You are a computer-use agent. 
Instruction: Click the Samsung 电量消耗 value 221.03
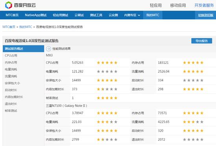coord(77,122)
